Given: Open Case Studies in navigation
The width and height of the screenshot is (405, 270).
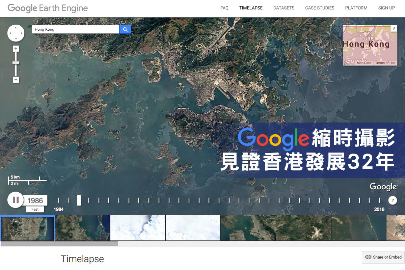Looking at the screenshot, I should tap(320, 8).
